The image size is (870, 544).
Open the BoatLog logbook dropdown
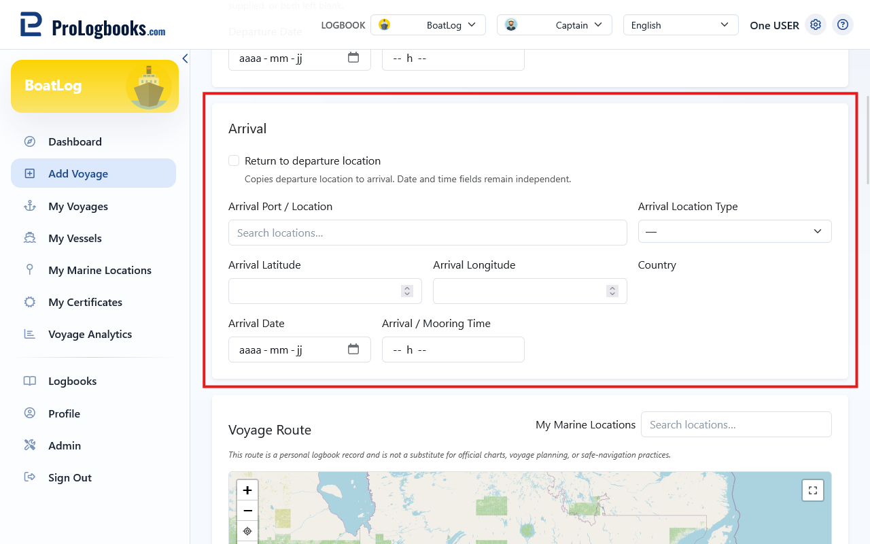point(428,25)
